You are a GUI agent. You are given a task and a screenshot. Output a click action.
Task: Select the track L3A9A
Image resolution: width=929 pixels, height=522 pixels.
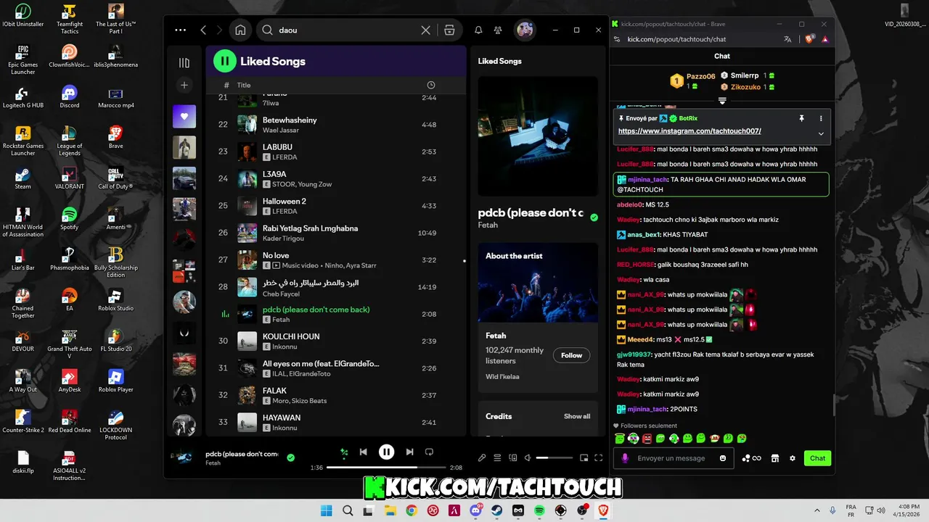coord(335,178)
